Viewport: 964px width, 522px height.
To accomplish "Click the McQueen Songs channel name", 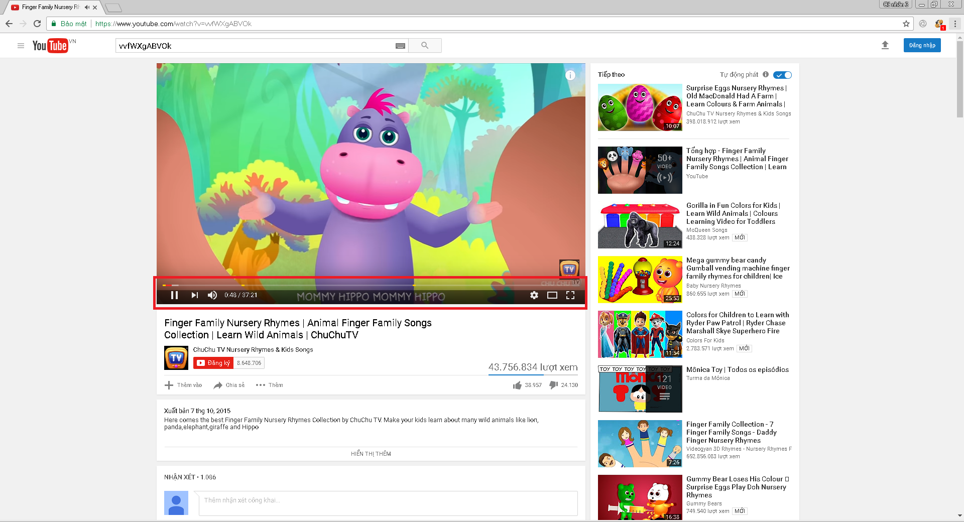I will click(x=707, y=230).
